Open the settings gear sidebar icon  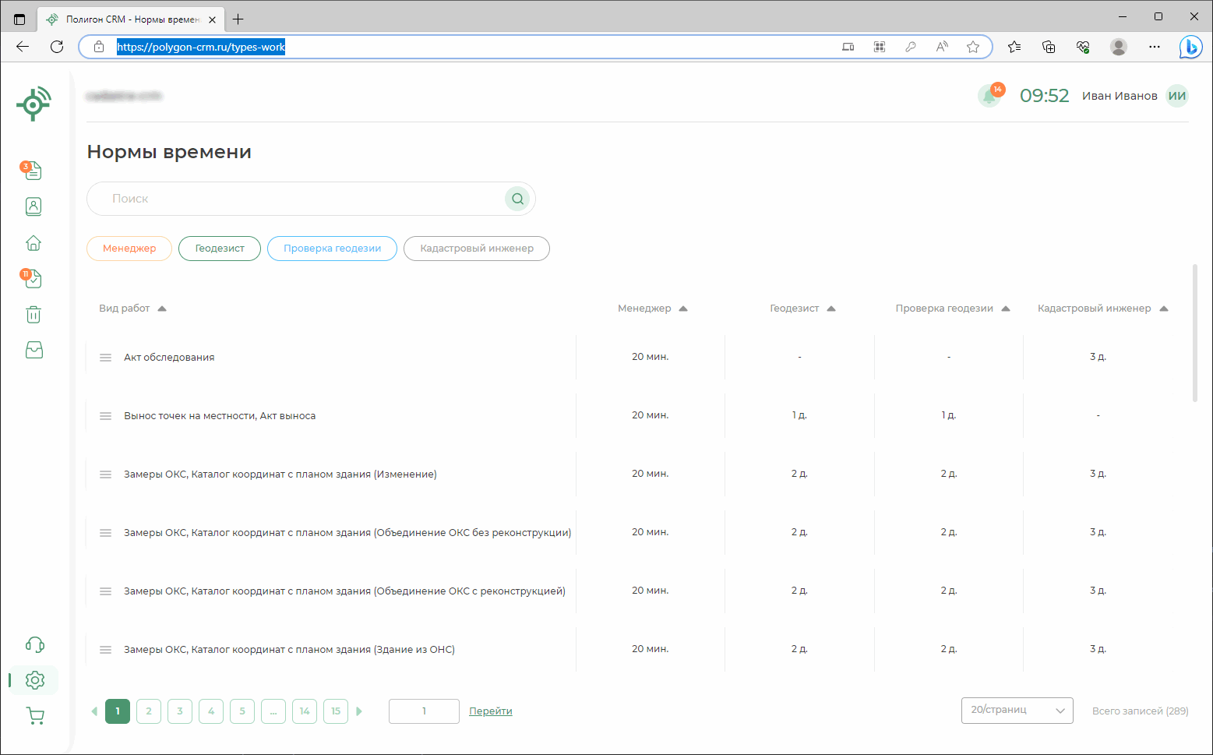[35, 680]
